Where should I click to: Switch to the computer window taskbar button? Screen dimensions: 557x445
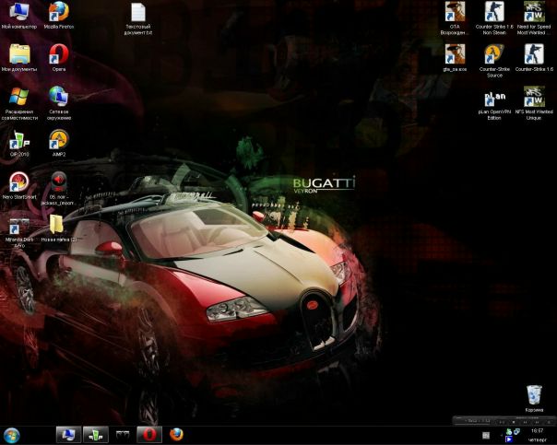pos(68,435)
